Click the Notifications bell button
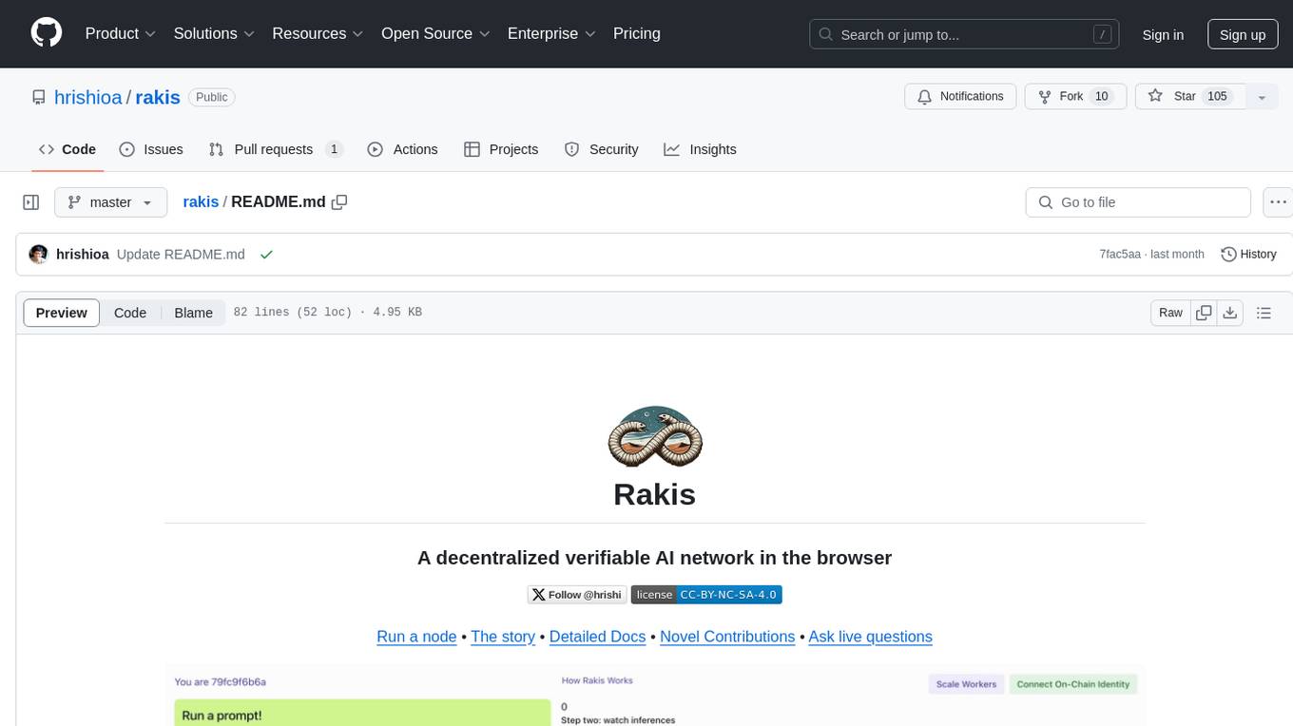The width and height of the screenshot is (1293, 726). (x=960, y=97)
